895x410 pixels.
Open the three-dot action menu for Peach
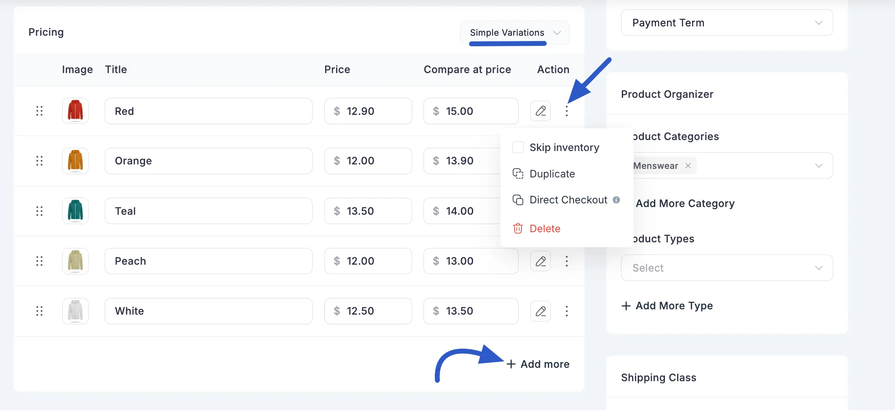tap(567, 261)
